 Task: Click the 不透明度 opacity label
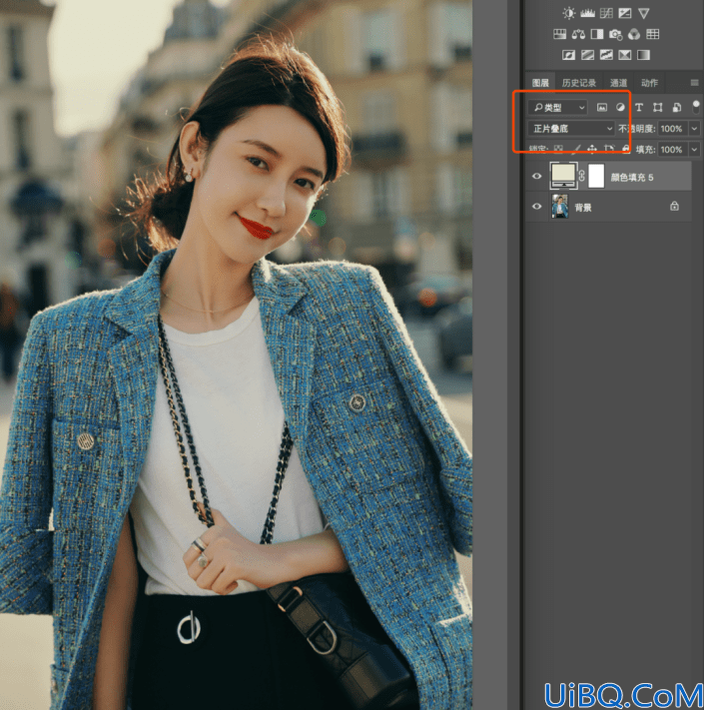click(637, 129)
